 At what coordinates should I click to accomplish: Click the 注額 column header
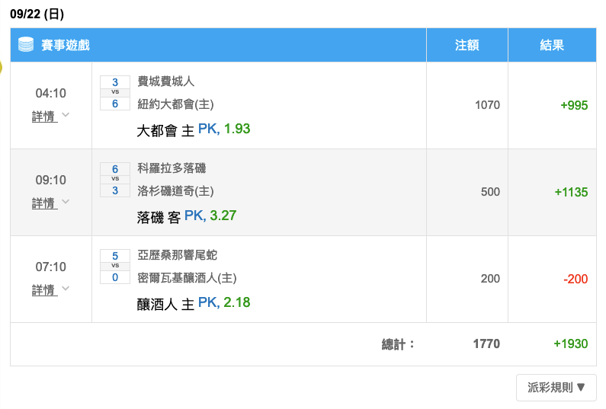(x=467, y=45)
